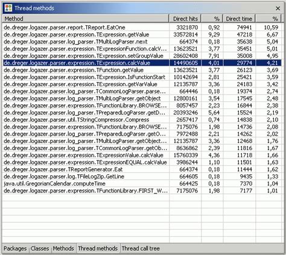This screenshot has height=255, width=286.
Task: Close the Thread methods window
Action: [278, 8]
